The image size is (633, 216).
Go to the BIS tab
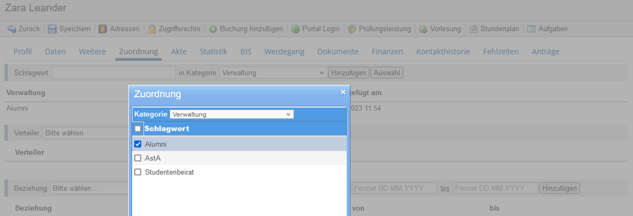click(x=245, y=52)
